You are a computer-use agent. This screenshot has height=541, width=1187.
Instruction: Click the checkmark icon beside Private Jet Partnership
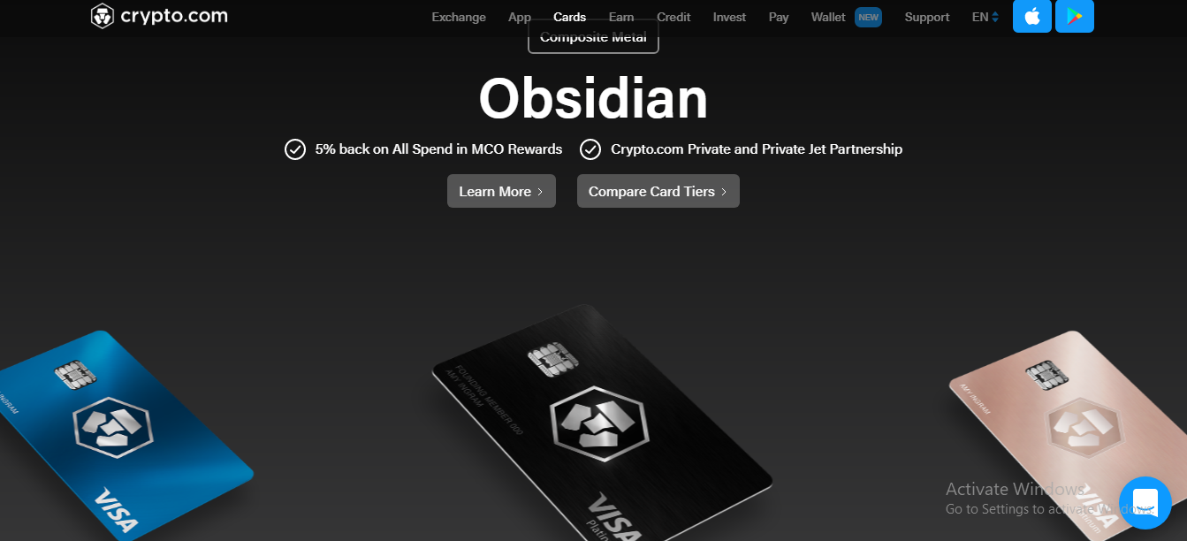click(590, 149)
